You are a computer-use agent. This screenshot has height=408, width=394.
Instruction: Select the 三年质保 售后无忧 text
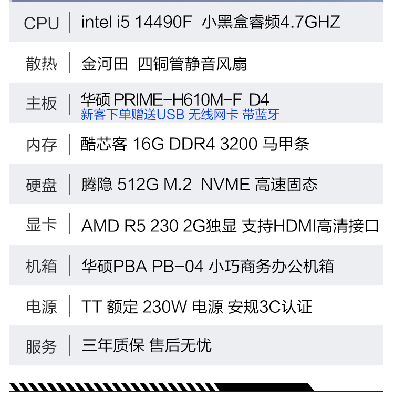(147, 345)
